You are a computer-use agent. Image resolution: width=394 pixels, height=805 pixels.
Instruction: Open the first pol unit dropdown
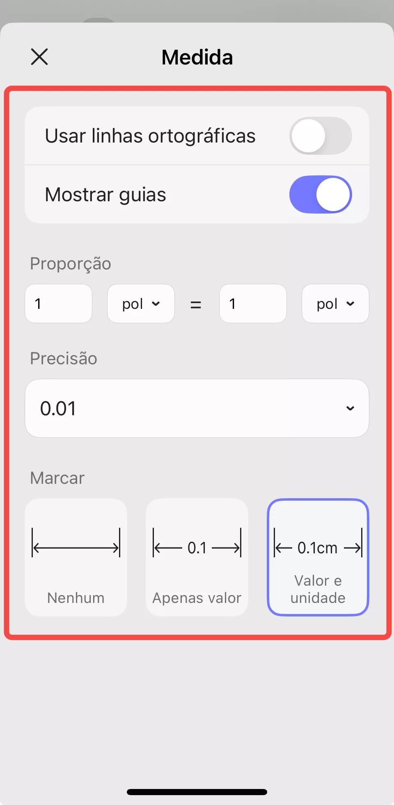pyautogui.click(x=141, y=304)
